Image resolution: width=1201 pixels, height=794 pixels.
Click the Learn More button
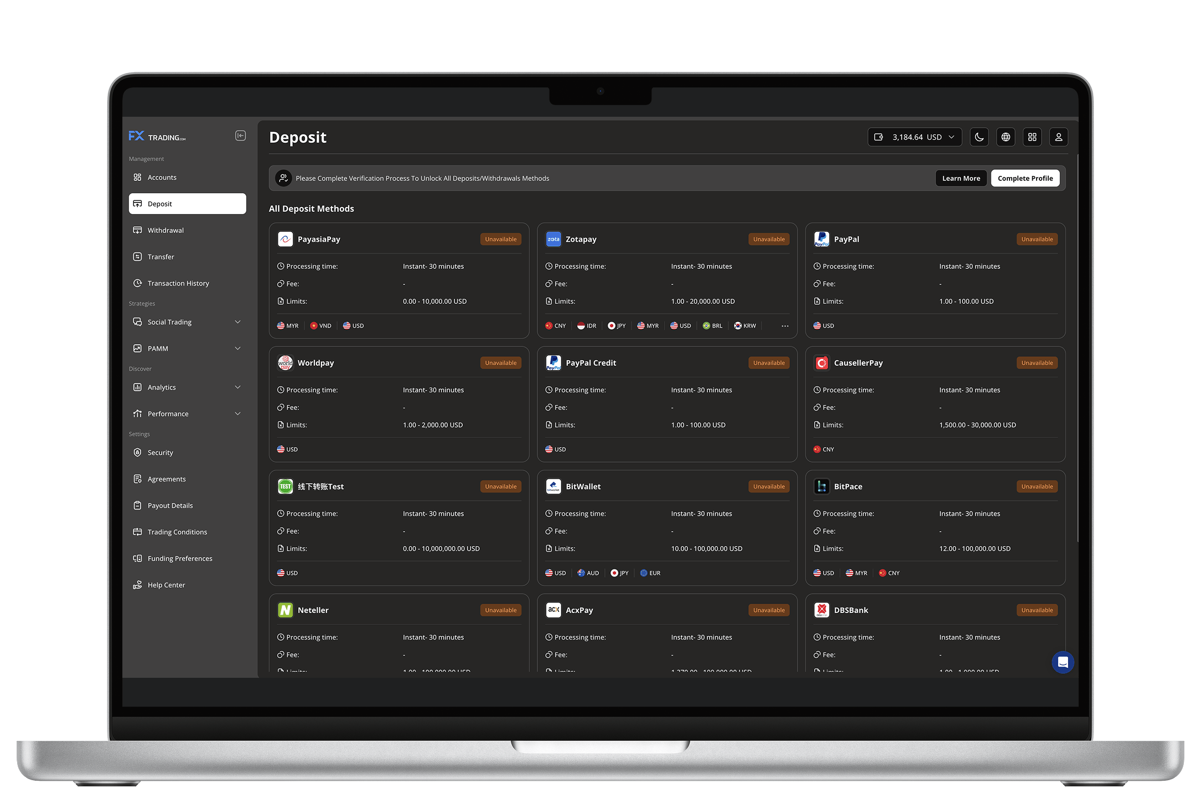pos(961,178)
